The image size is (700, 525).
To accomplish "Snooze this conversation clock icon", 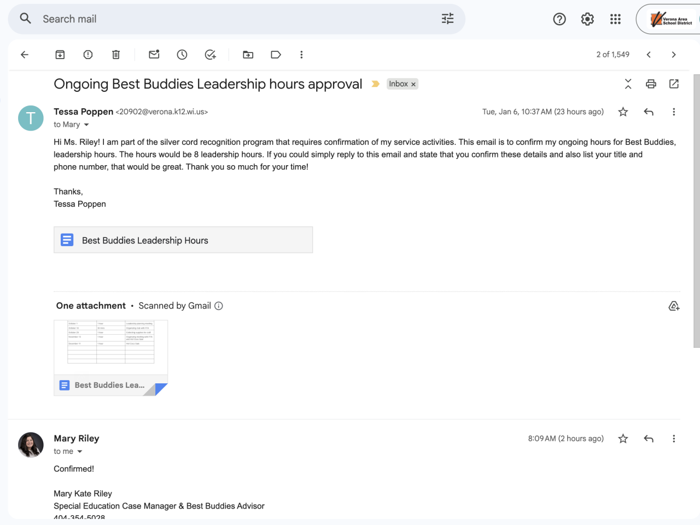I will [182, 55].
